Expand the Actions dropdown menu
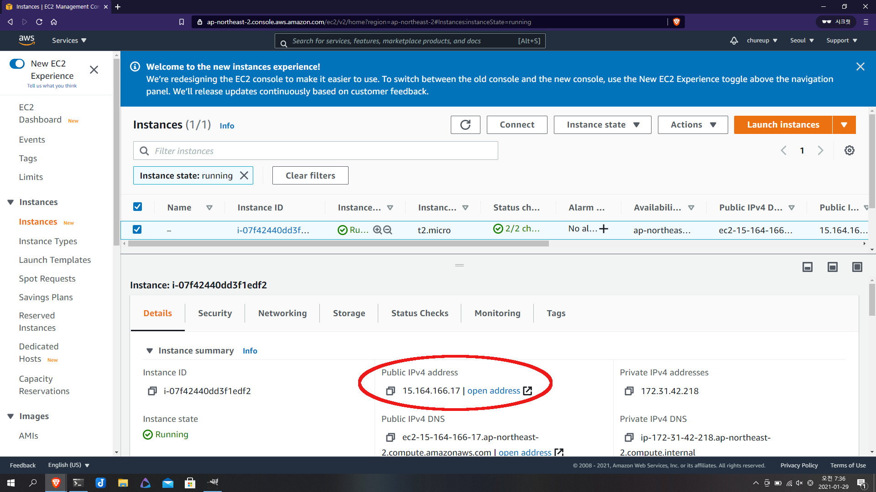Viewport: 876px width, 492px height. pos(693,125)
